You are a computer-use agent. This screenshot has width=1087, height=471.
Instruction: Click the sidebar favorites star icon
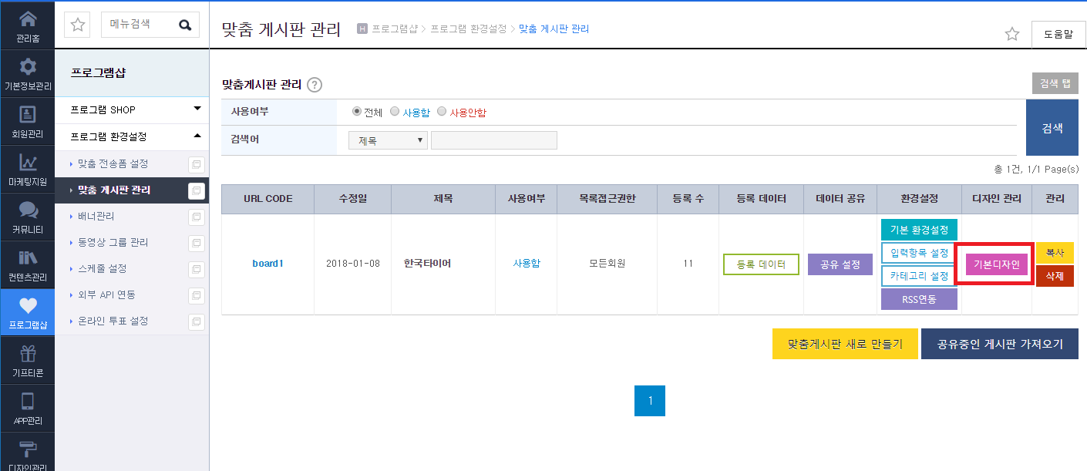click(x=78, y=25)
